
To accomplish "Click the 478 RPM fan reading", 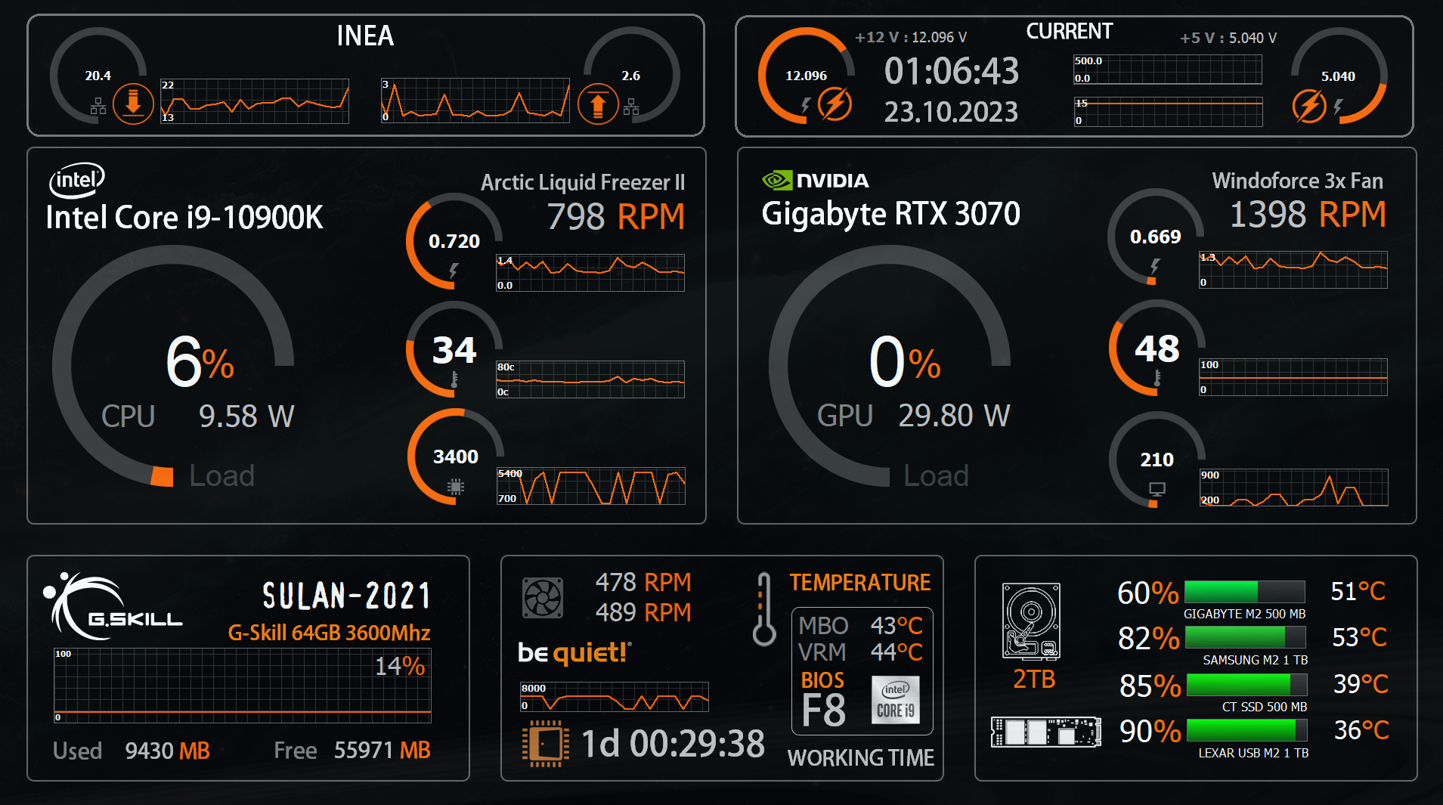I will [643, 582].
